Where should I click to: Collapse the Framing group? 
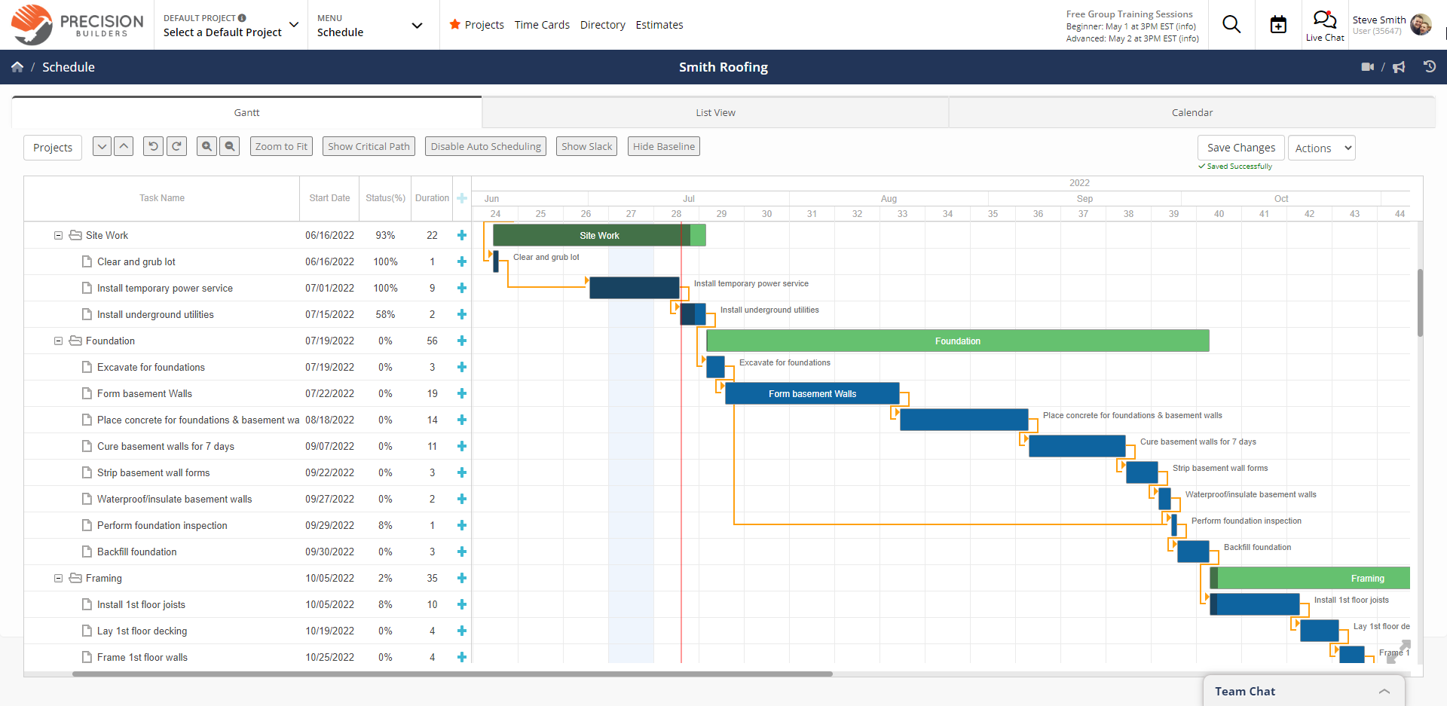[58, 578]
